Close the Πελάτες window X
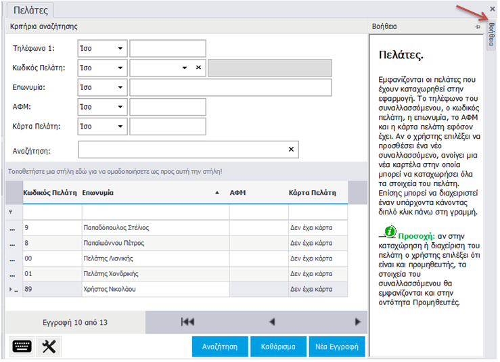This screenshot has width=500, height=362. (492, 9)
